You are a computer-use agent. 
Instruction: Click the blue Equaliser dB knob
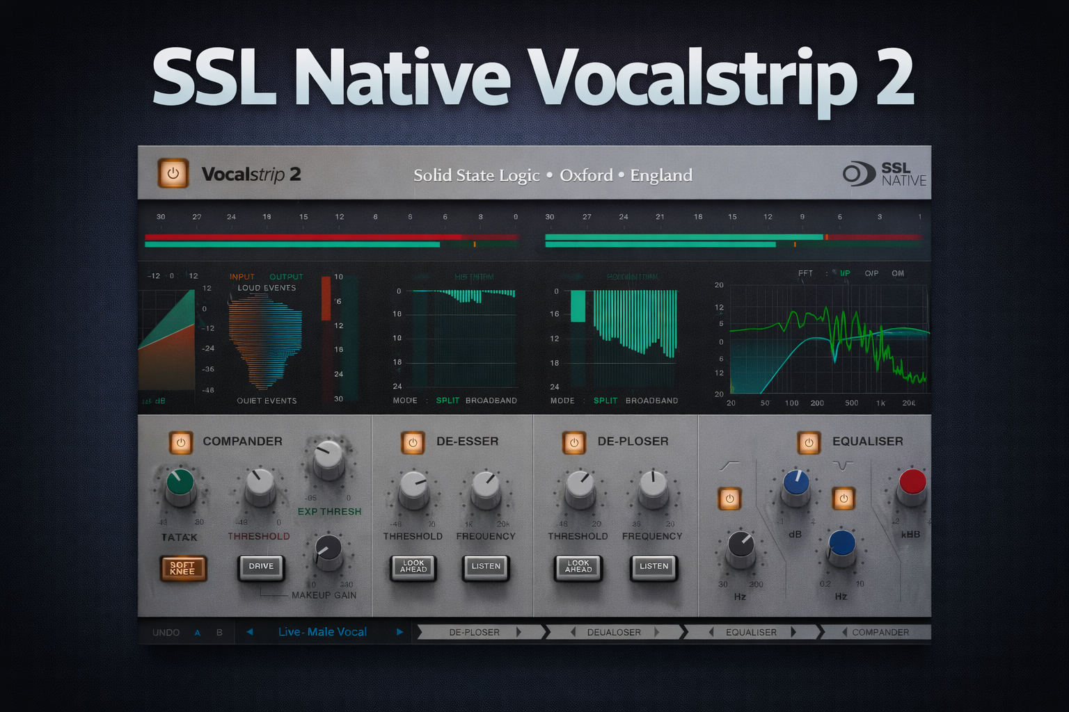[x=795, y=485]
